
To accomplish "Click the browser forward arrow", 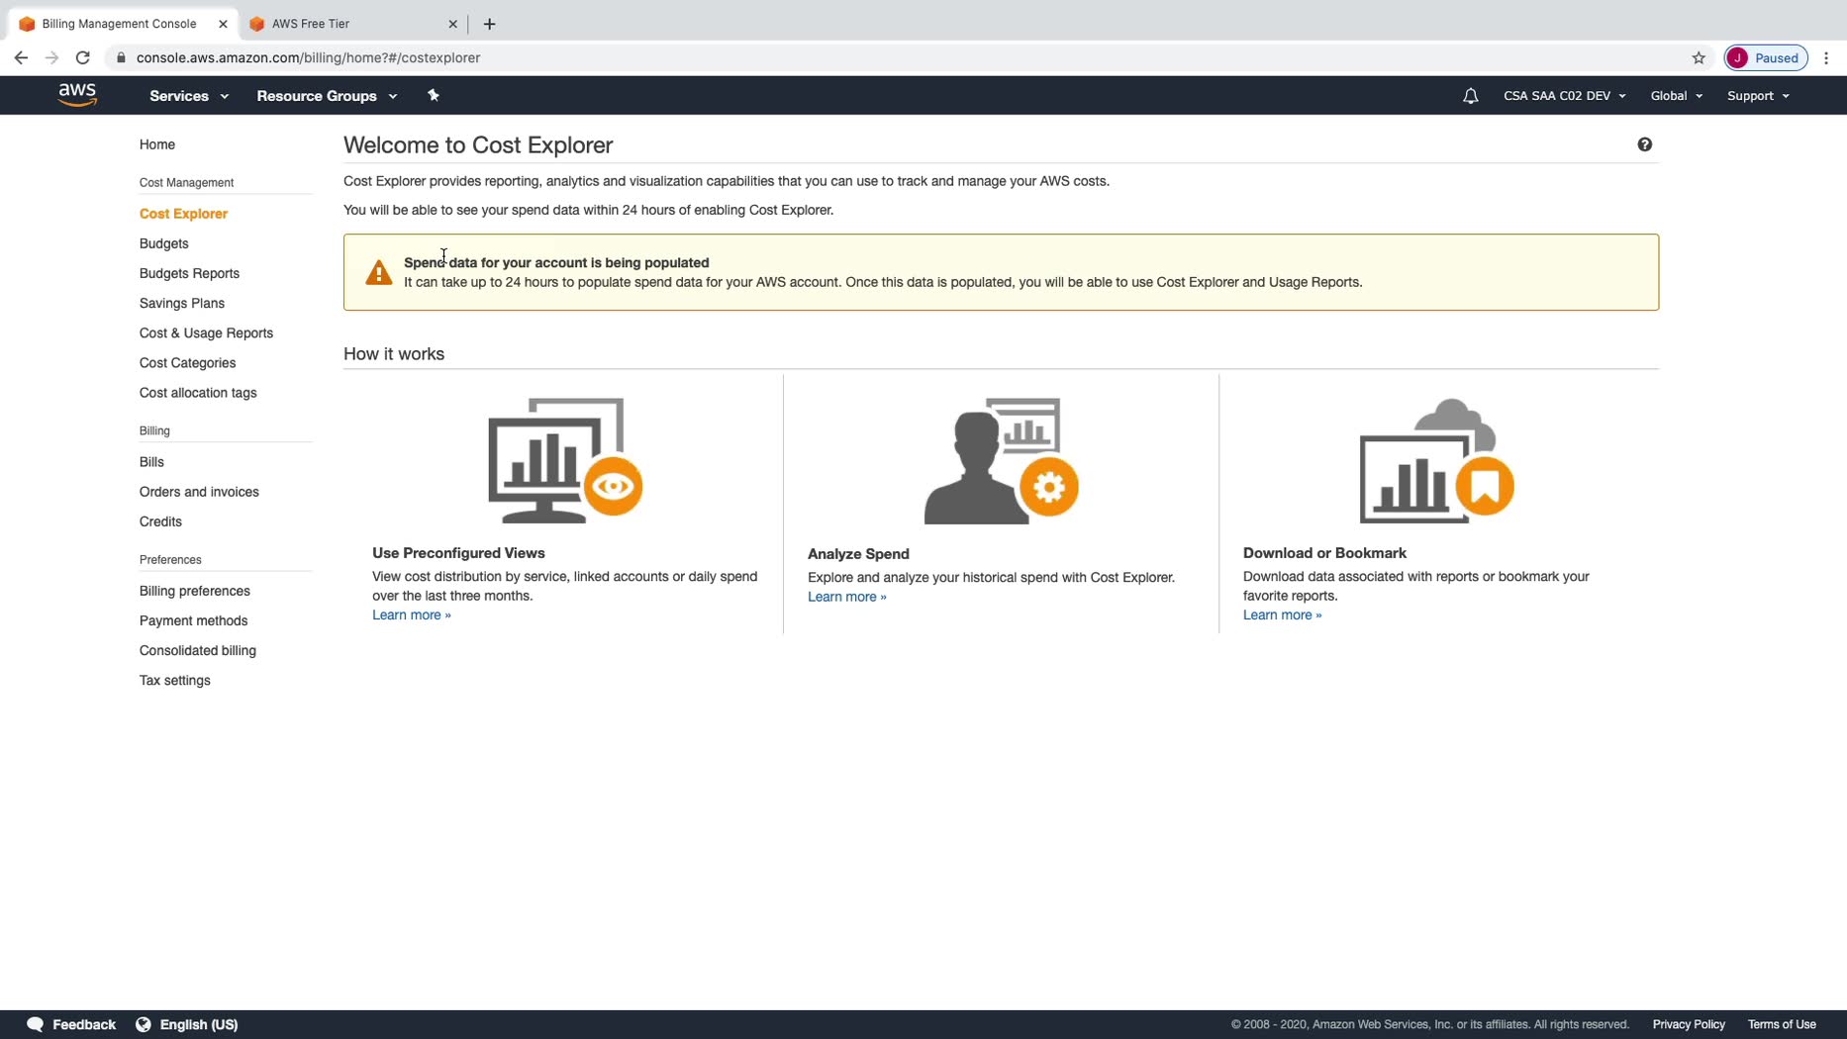I will pos(51,57).
